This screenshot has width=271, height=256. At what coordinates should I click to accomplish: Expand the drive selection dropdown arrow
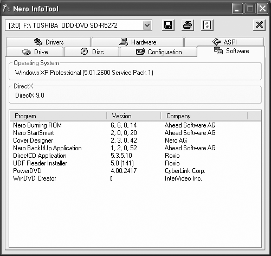147,25
